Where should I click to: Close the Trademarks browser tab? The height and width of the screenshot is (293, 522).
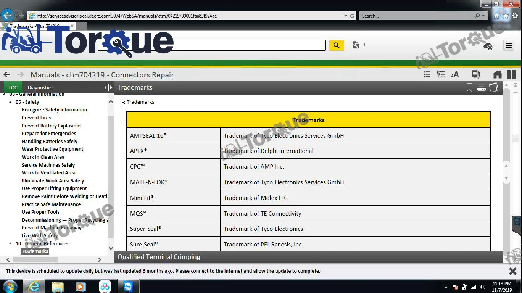[72, 26]
